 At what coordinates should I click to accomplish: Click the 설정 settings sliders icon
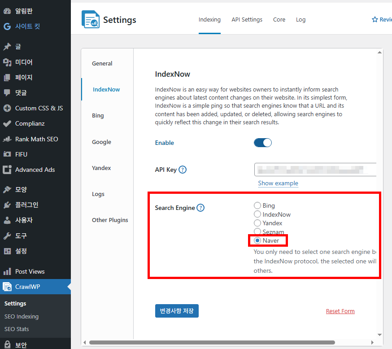point(7,251)
